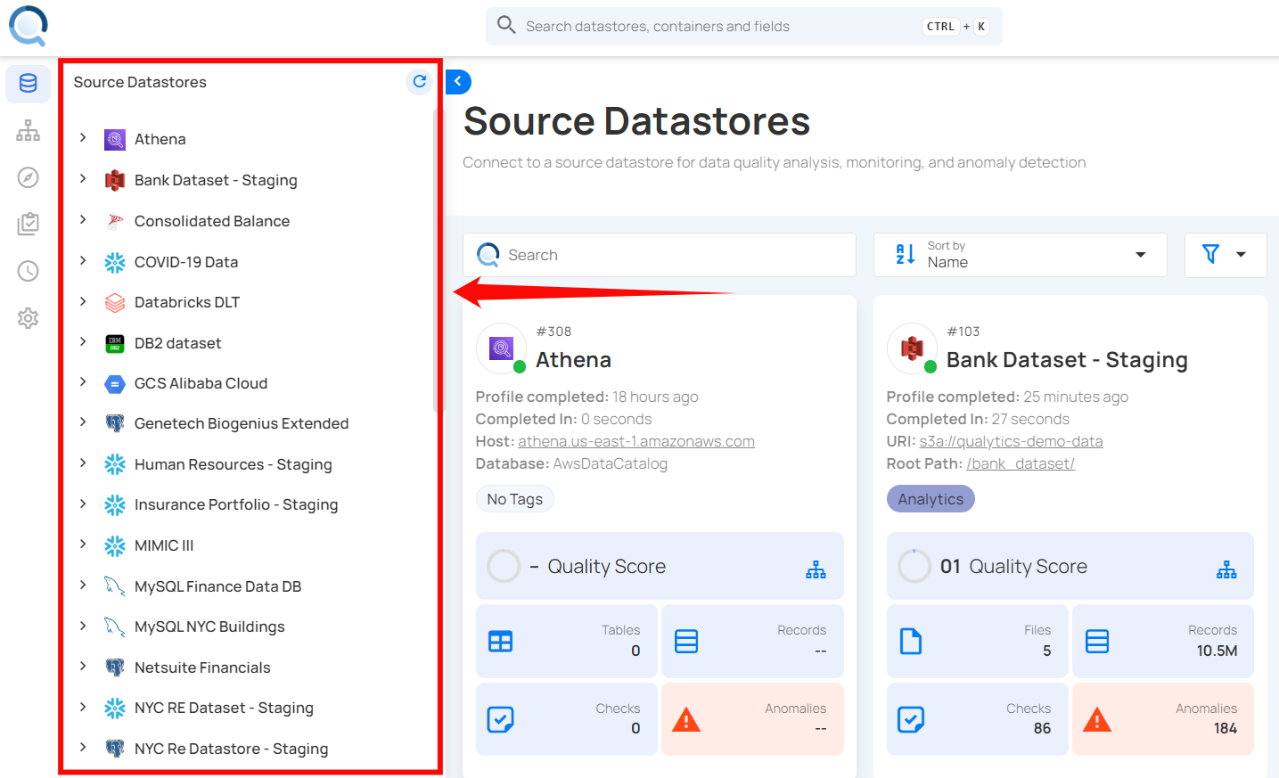The width and height of the screenshot is (1279, 778).
Task: Click the Checks icon on Bank Dataset card
Action: click(911, 719)
